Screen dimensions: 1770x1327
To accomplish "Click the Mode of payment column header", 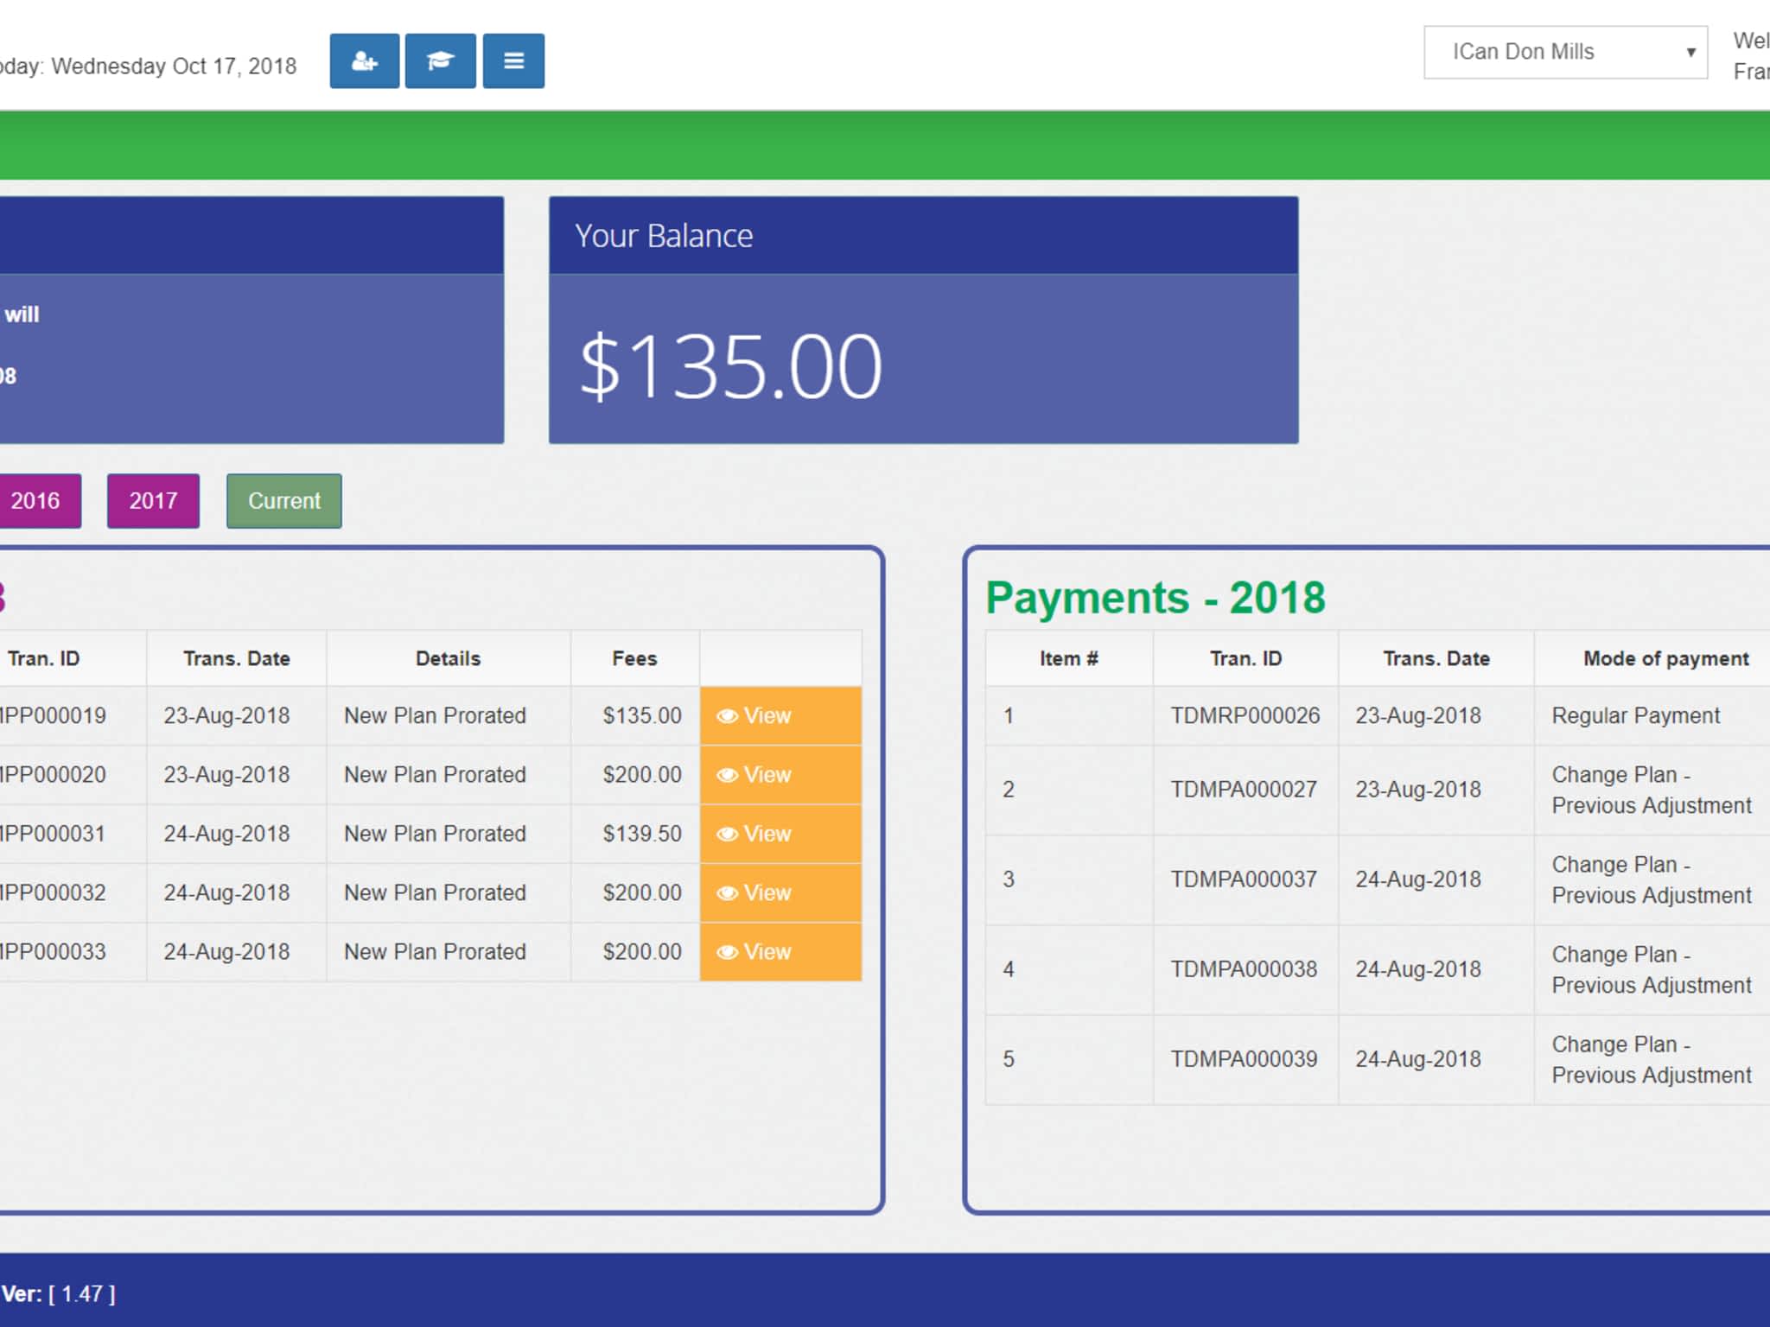I will pyautogui.click(x=1665, y=658).
